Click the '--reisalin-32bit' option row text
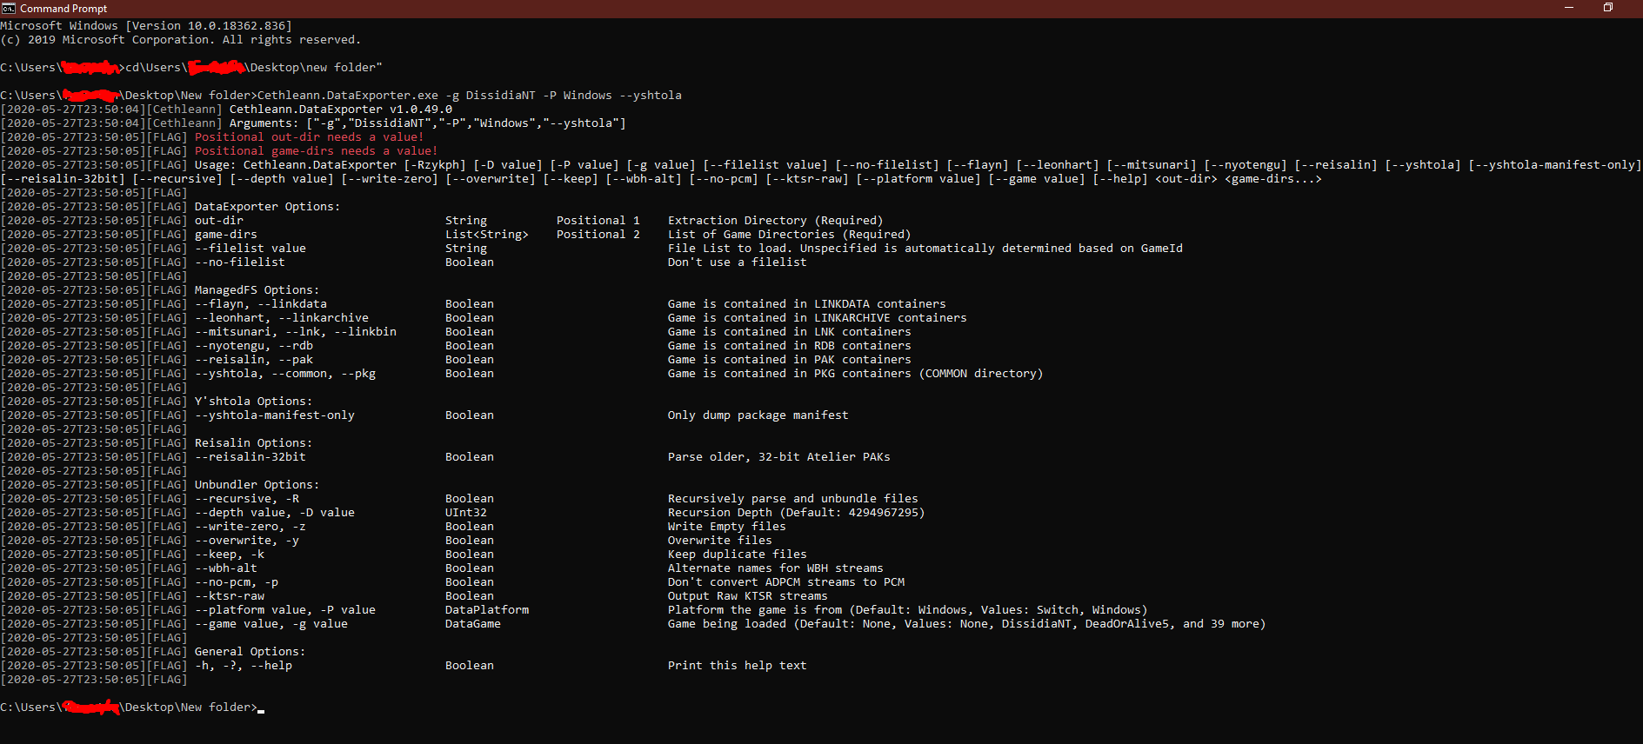Viewport: 1643px width, 744px height. pos(250,457)
